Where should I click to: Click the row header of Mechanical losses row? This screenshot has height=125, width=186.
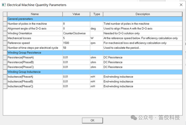5,38
